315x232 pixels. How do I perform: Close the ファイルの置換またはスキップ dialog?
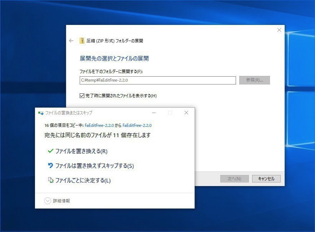coord(186,113)
